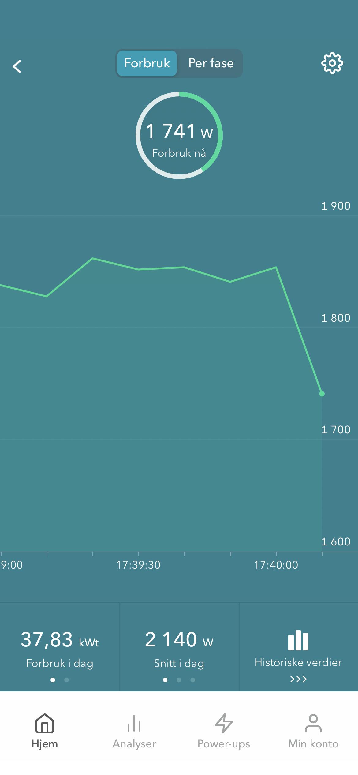Open the Min konto person icon

[x=313, y=723]
